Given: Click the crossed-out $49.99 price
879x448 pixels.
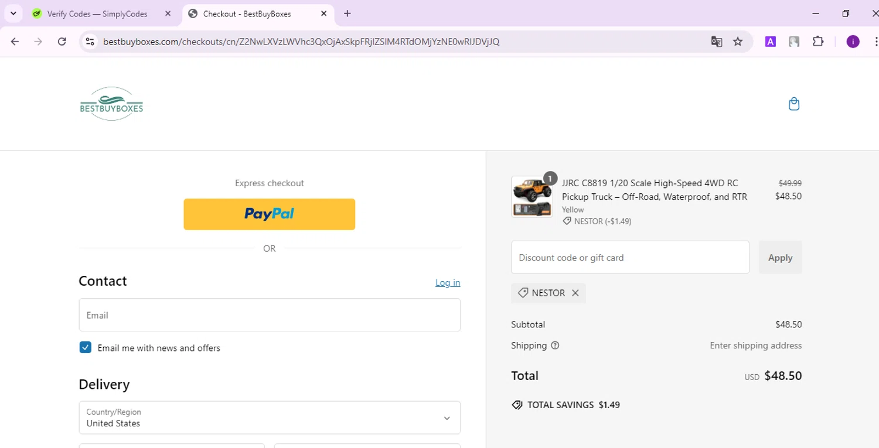Looking at the screenshot, I should [790, 183].
